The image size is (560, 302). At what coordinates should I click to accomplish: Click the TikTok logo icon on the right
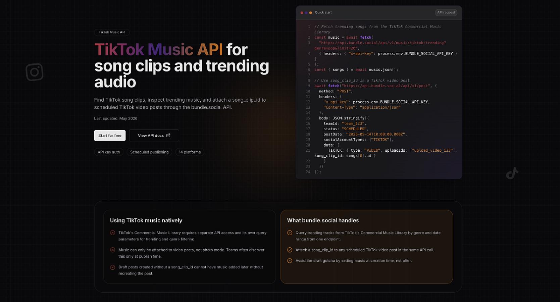pos(512,173)
